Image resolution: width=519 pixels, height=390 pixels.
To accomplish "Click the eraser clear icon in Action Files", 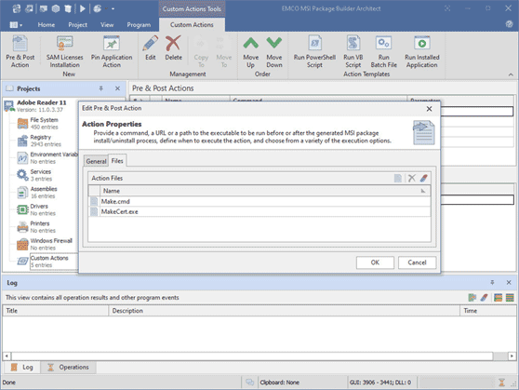I will coord(424,179).
